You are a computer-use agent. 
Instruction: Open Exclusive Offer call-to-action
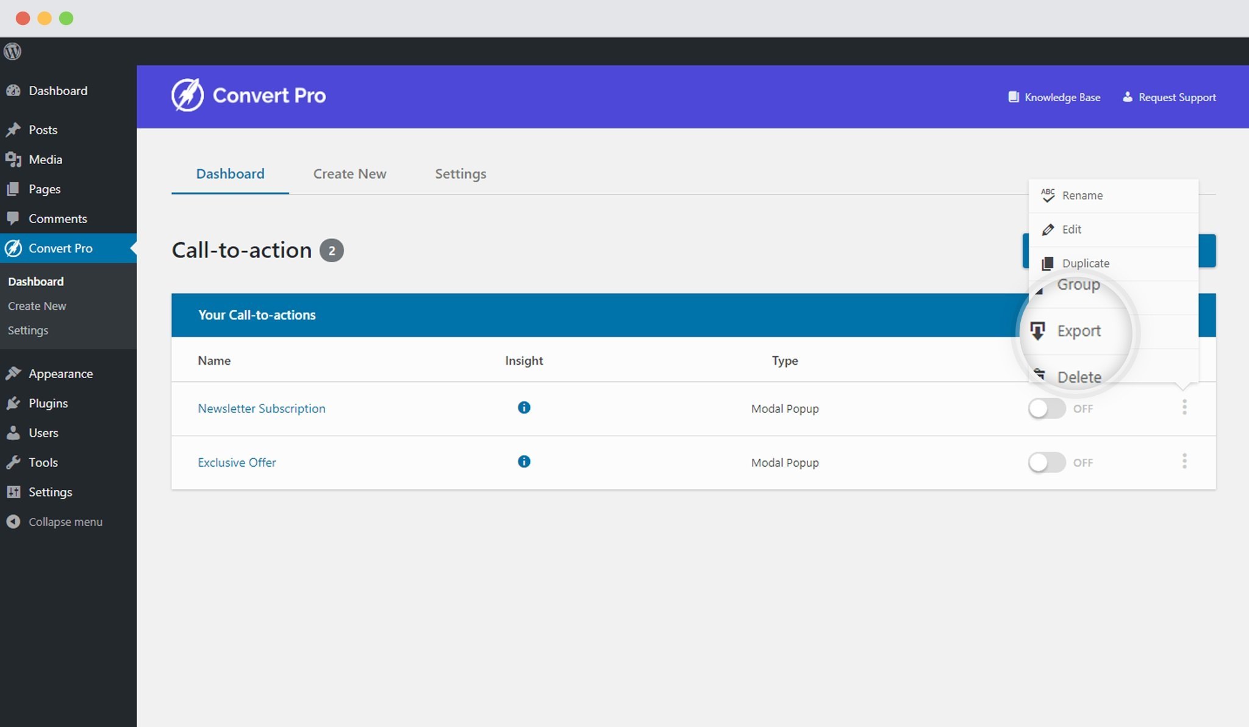point(237,462)
